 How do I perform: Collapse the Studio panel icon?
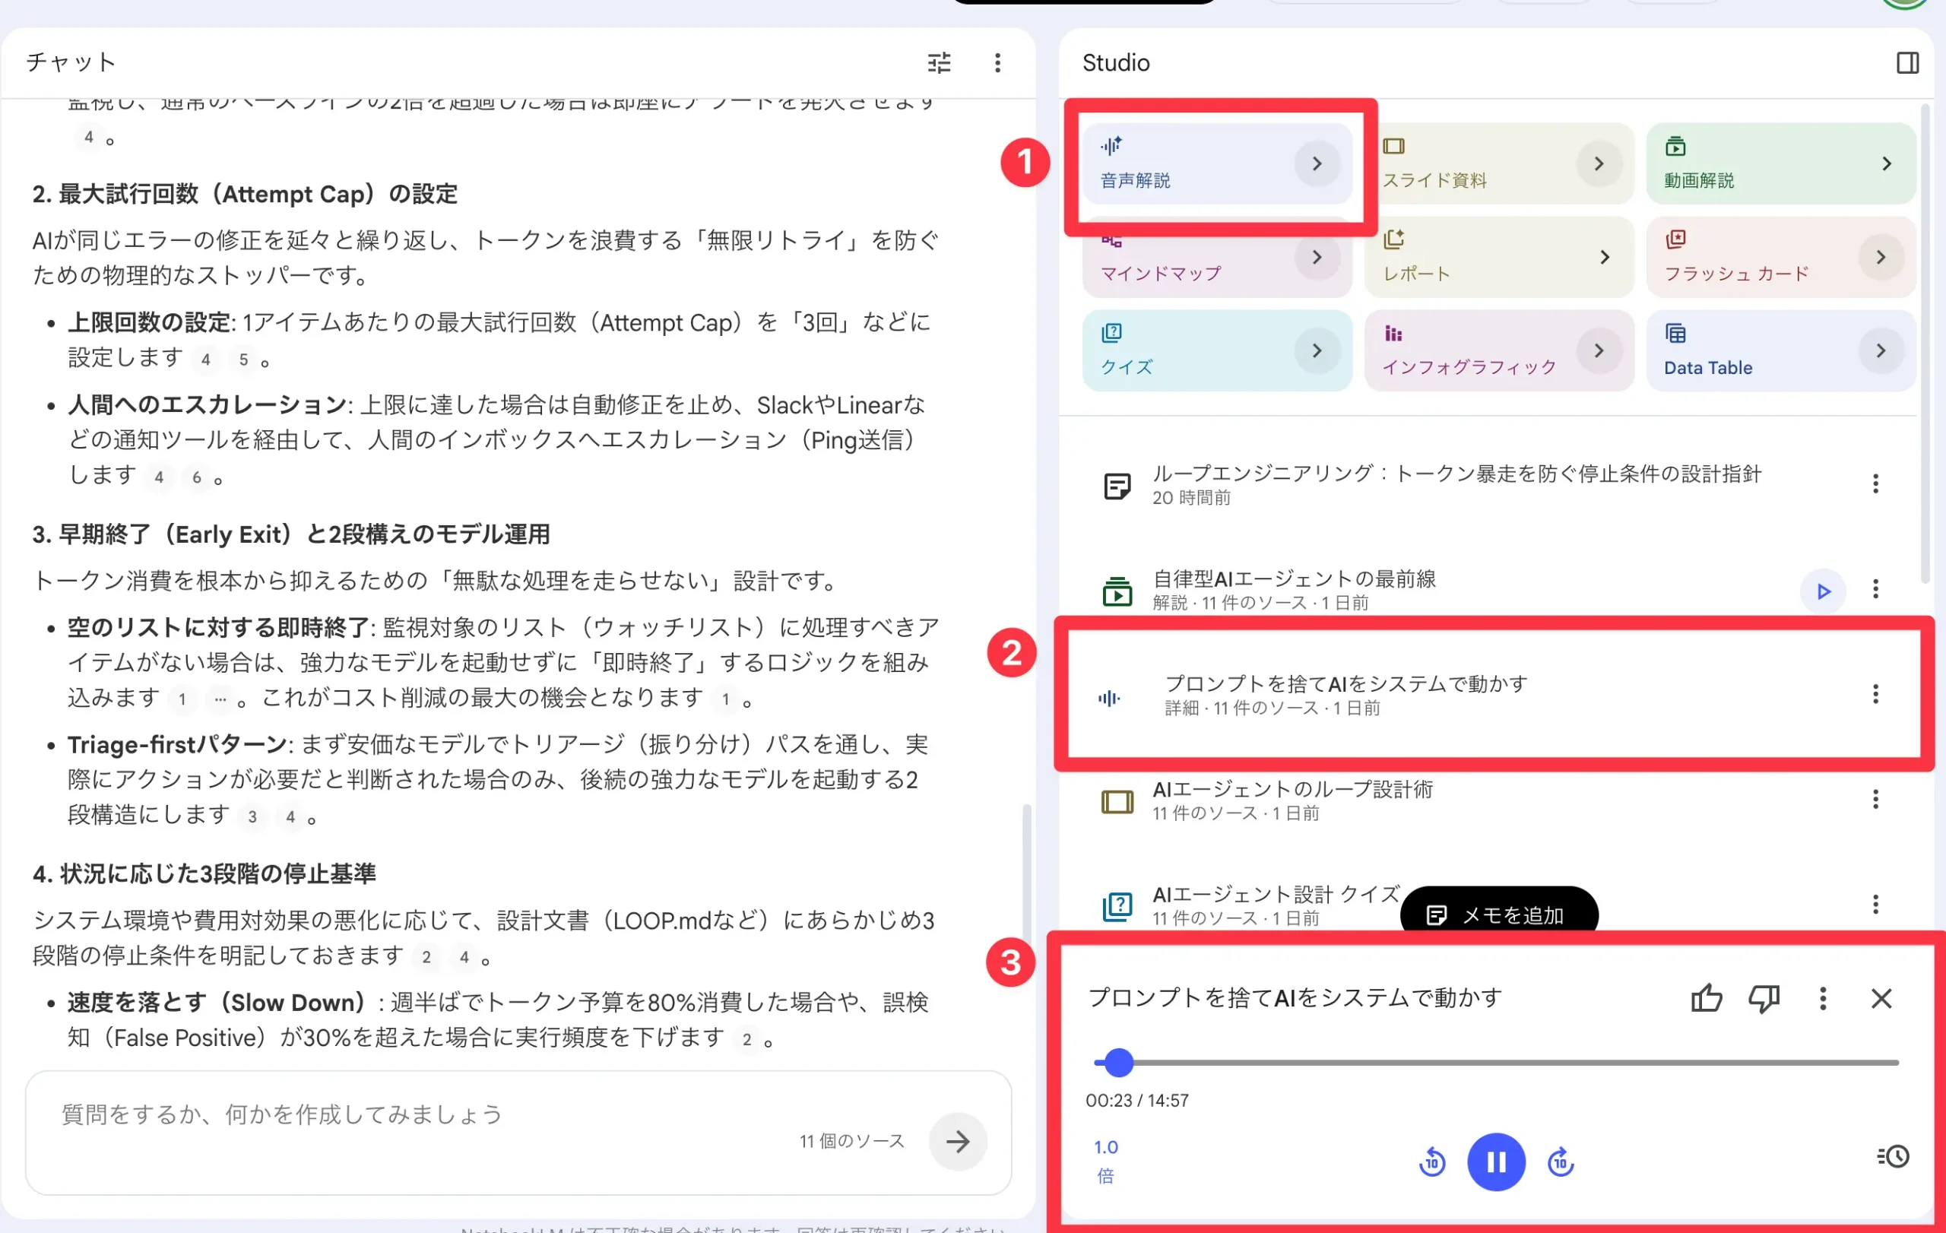tap(1907, 62)
